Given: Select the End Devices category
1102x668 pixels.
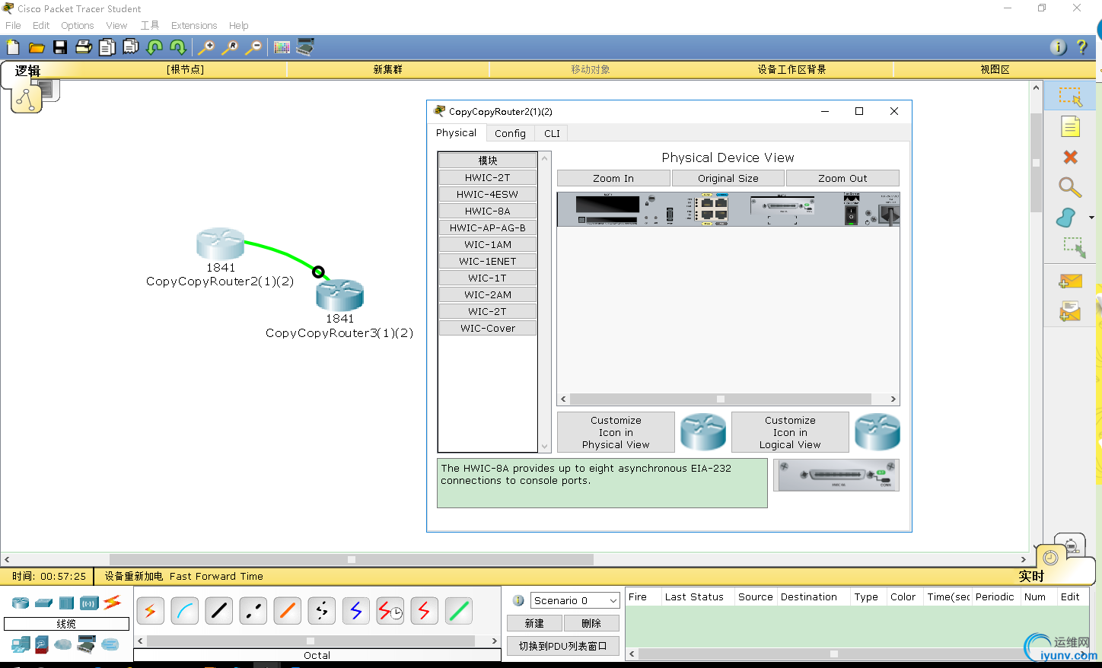Looking at the screenshot, I should coord(21,644).
